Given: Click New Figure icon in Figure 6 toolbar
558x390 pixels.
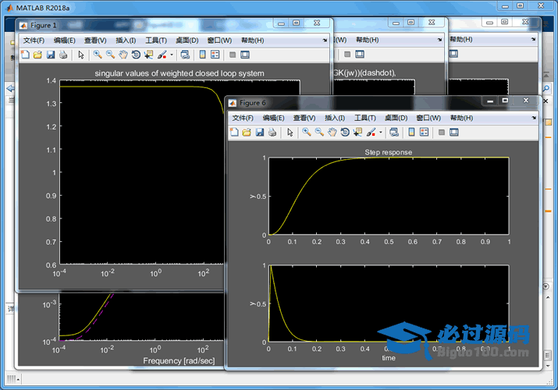Looking at the screenshot, I should (x=234, y=133).
